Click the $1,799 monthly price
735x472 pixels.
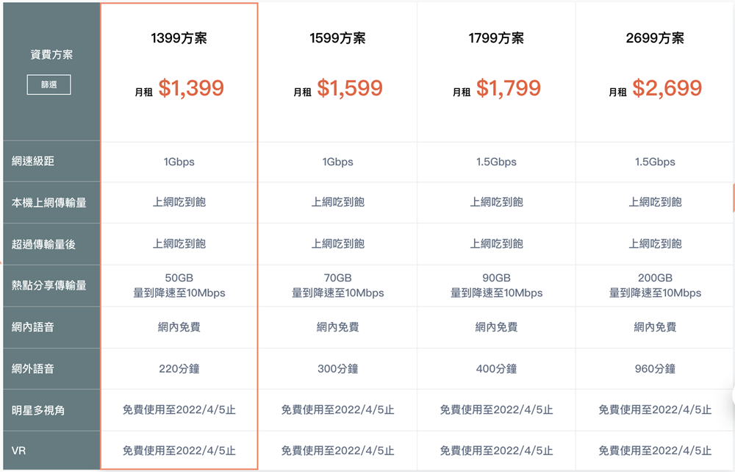point(509,89)
